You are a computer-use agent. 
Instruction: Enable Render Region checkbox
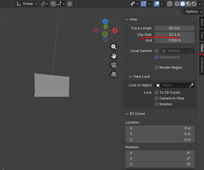tap(157, 67)
